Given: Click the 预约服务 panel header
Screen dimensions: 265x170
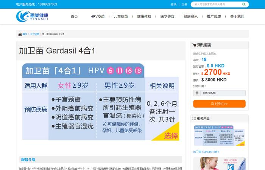Looking at the screenshot, I should point(219,45).
